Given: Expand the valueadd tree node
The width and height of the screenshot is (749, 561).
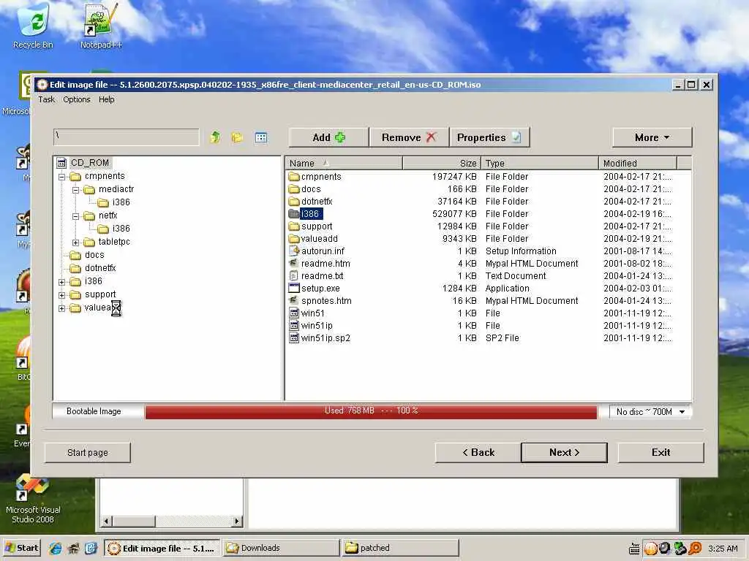Looking at the screenshot, I should 61,308.
